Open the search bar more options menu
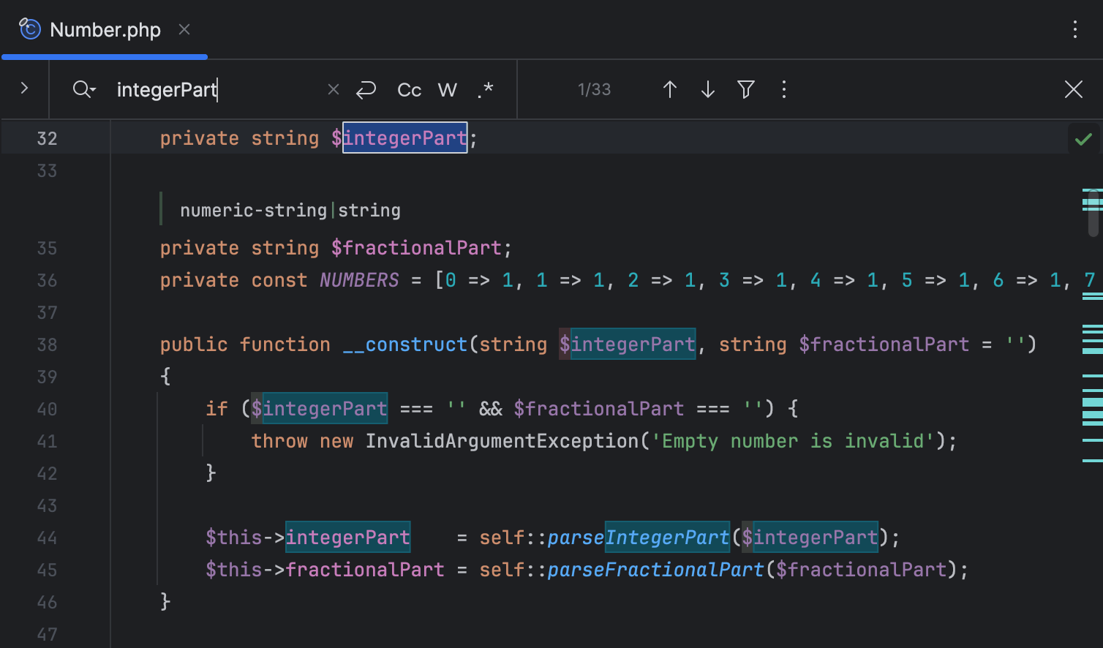The image size is (1103, 648). [783, 89]
